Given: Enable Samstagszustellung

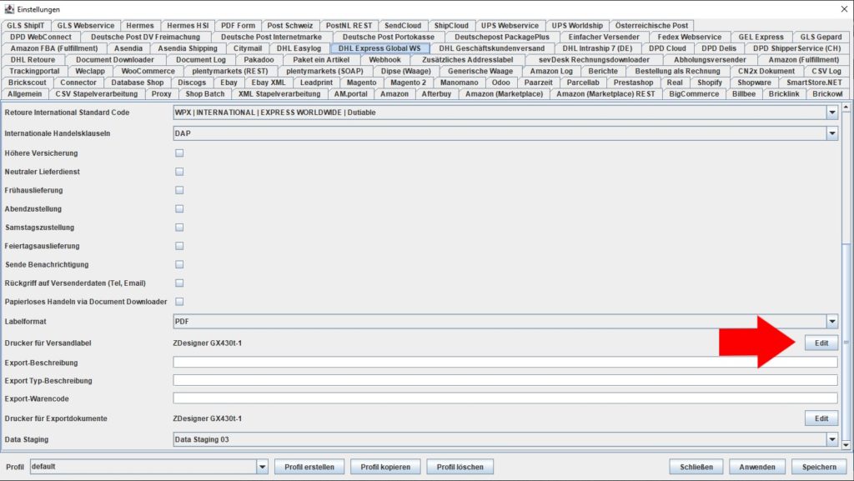Looking at the screenshot, I should pyautogui.click(x=179, y=228).
